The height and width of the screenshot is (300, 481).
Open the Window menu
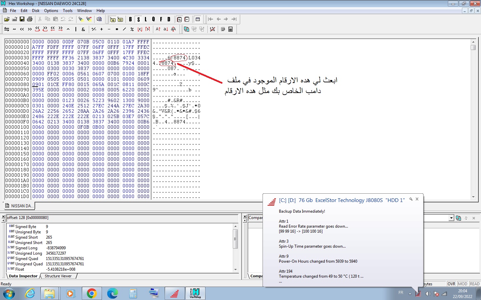point(85,11)
